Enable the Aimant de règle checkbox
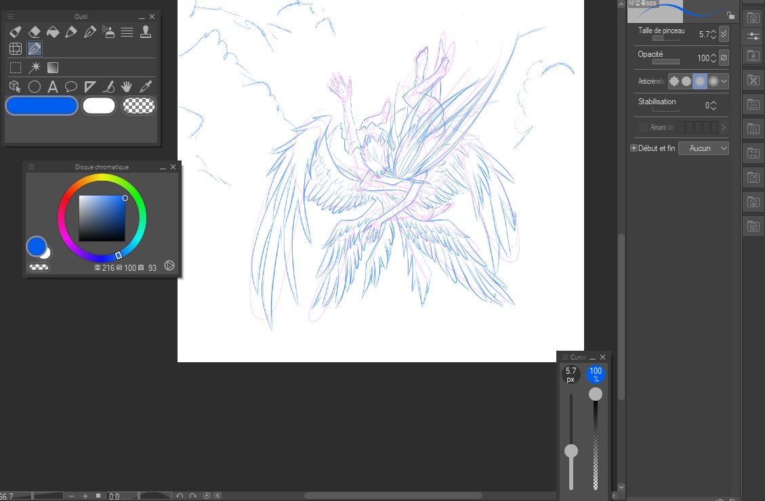Image resolution: width=765 pixels, height=501 pixels. tap(642, 127)
